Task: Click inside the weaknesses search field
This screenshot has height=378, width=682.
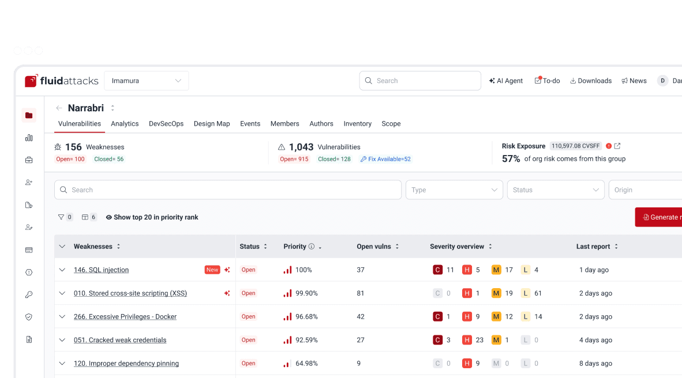Action: click(x=227, y=190)
